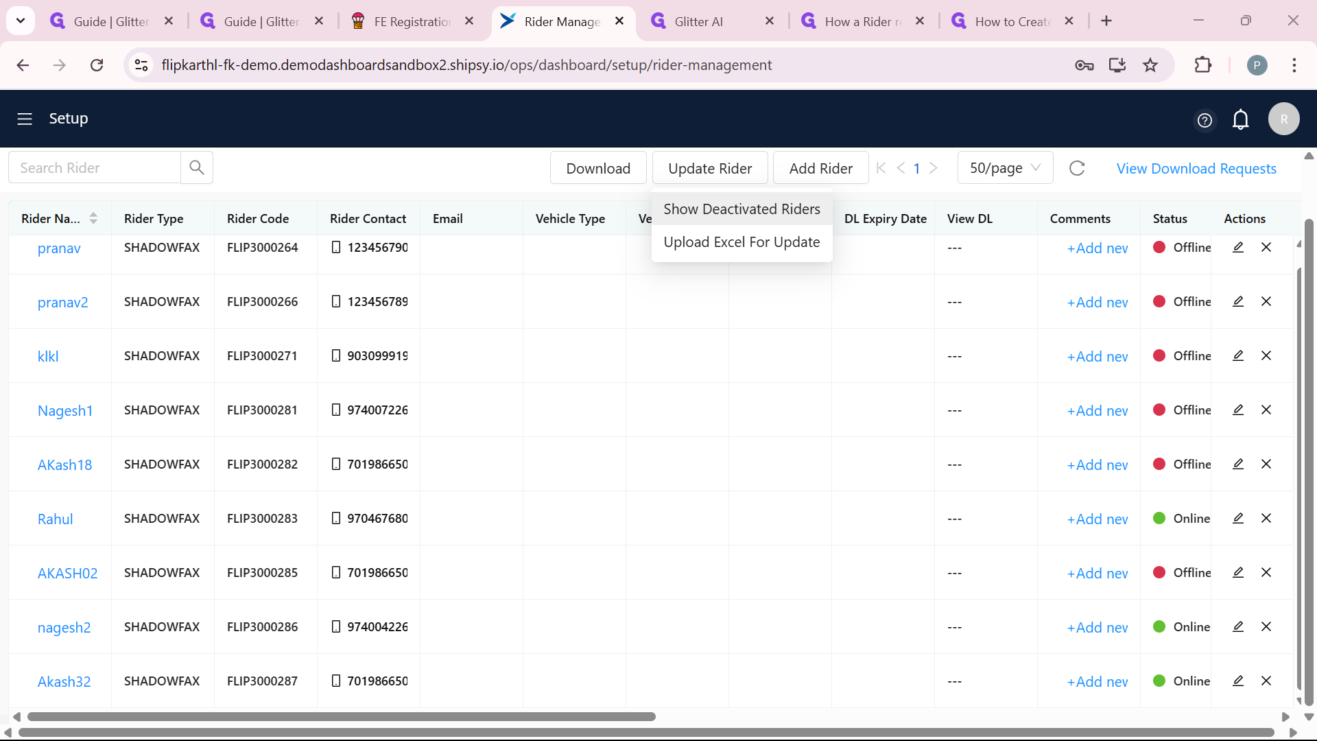The height and width of the screenshot is (741, 1317).
Task: Add new comment for AKASH02
Action: coord(1097,573)
